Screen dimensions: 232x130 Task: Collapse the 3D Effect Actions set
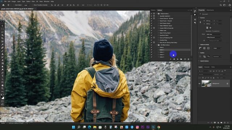coord(156,45)
